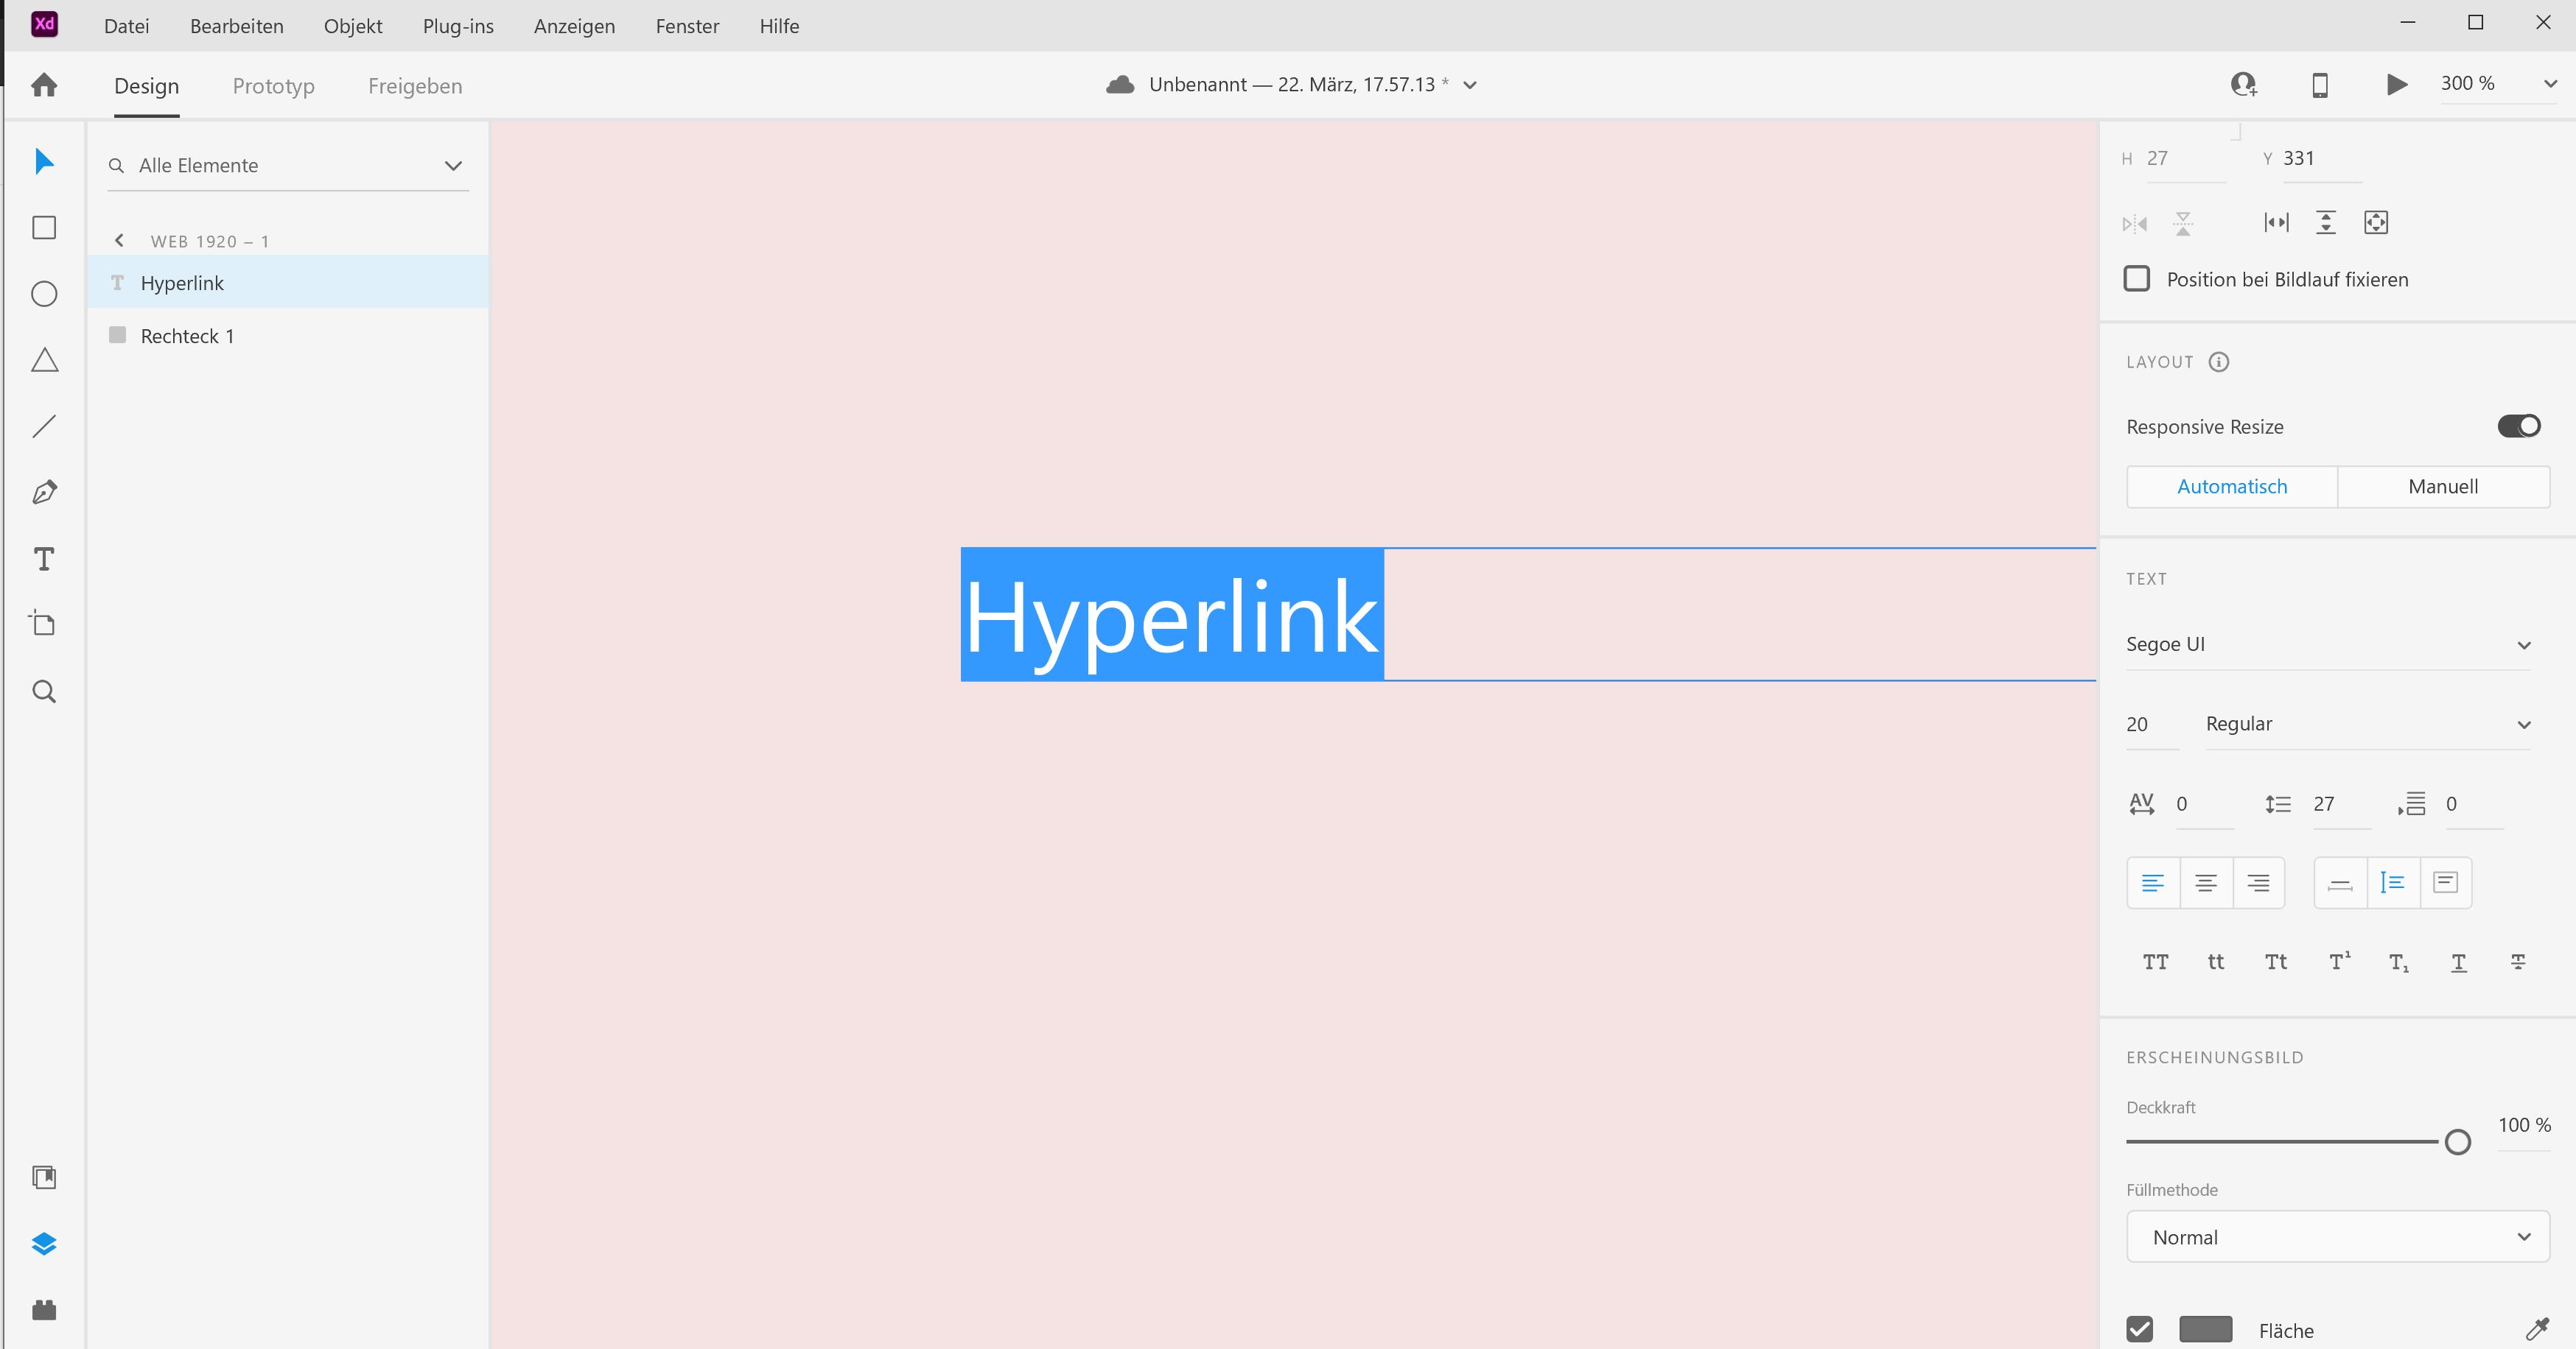Choose the Rectangle tool
2576x1349 pixels.
pos(43,228)
